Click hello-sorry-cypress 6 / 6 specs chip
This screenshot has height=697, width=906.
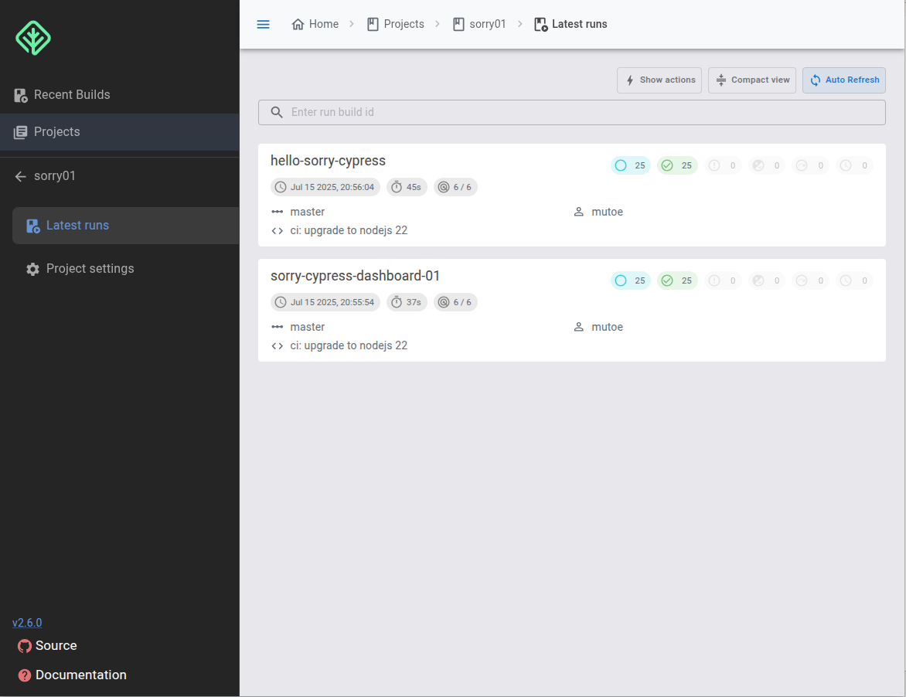[455, 187]
